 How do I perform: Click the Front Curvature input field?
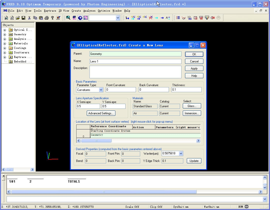121,90
